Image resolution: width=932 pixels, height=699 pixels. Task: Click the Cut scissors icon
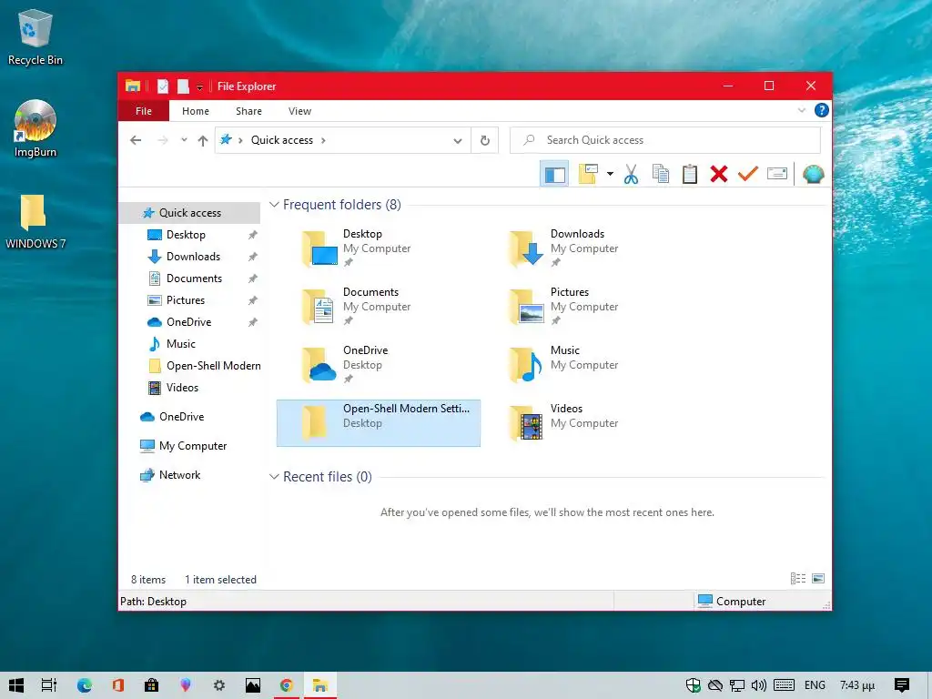(x=632, y=174)
